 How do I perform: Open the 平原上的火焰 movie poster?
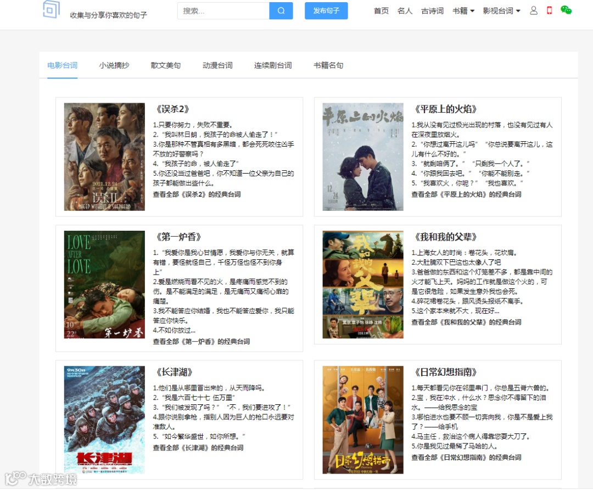pos(363,157)
